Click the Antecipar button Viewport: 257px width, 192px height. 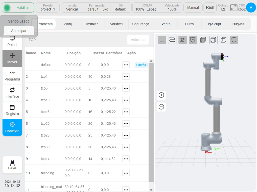[x=19, y=31]
